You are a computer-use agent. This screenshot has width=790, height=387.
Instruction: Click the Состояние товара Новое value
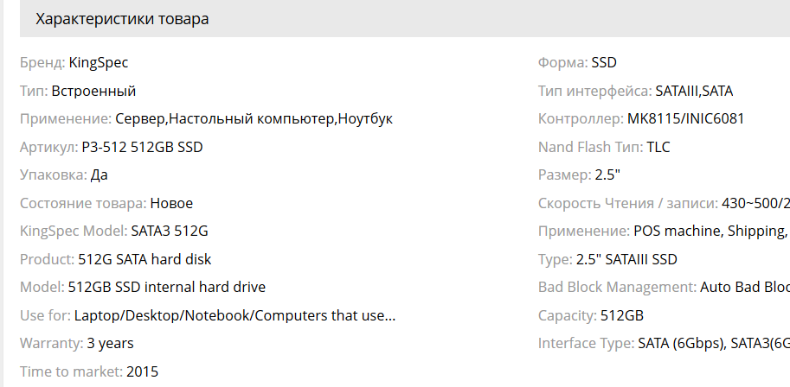(x=171, y=203)
